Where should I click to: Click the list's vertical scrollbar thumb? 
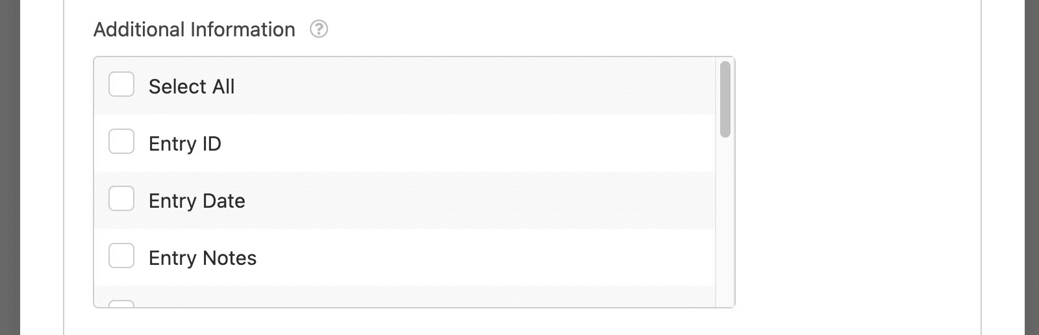[725, 99]
